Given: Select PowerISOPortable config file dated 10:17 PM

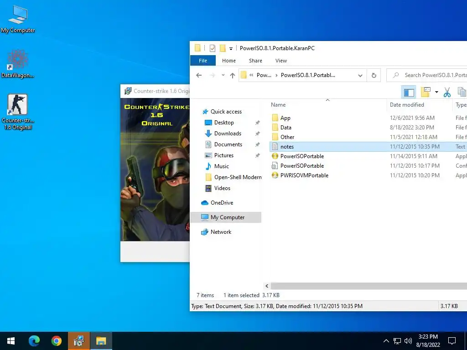Looking at the screenshot, I should (302, 166).
